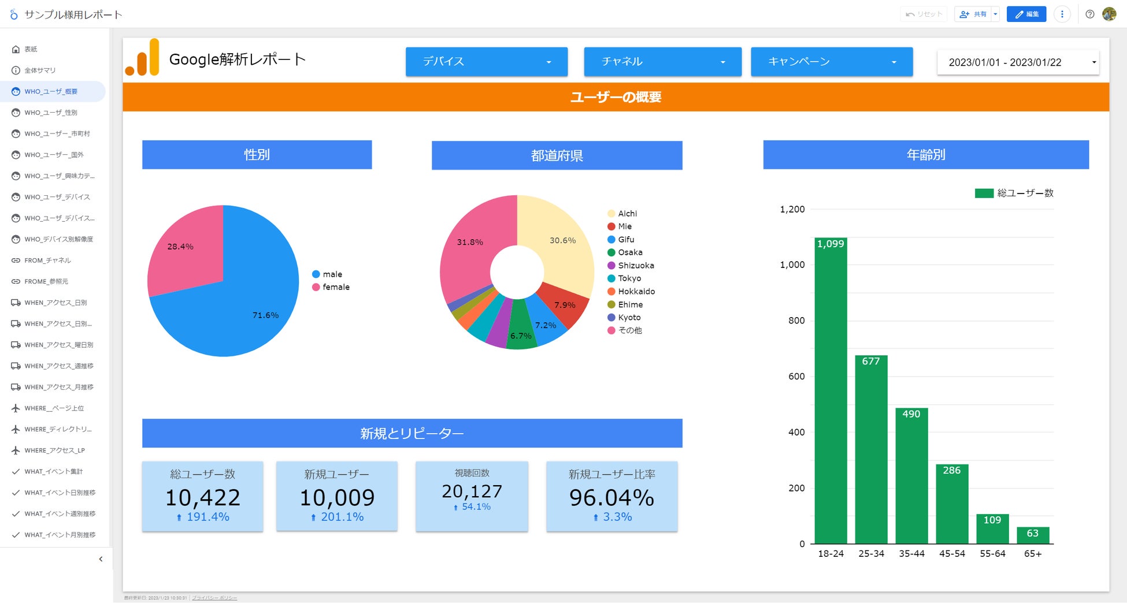1127x603 pixels.
Task: Open the WHERE_ディレクトリ… page
Action: click(53, 430)
